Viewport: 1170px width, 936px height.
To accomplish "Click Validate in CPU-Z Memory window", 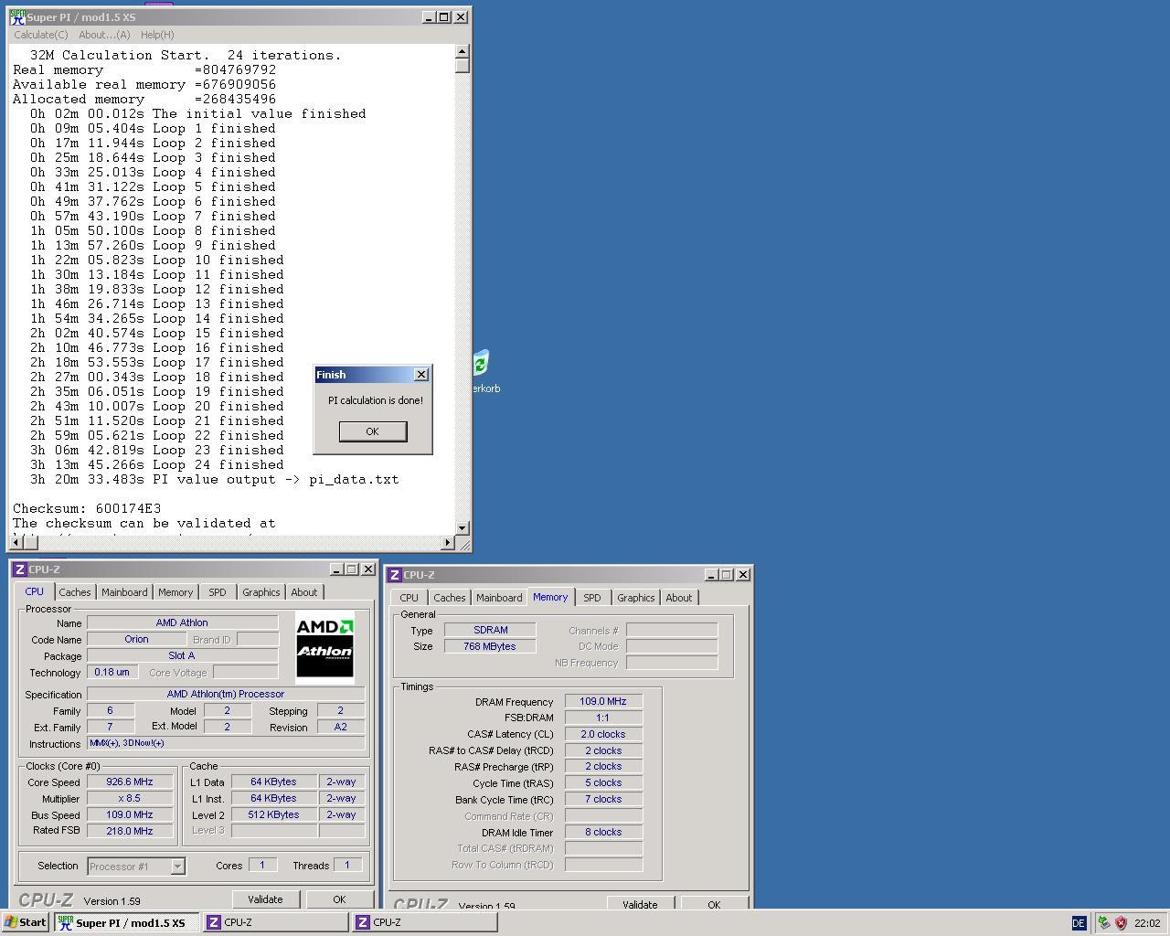I will click(x=640, y=904).
